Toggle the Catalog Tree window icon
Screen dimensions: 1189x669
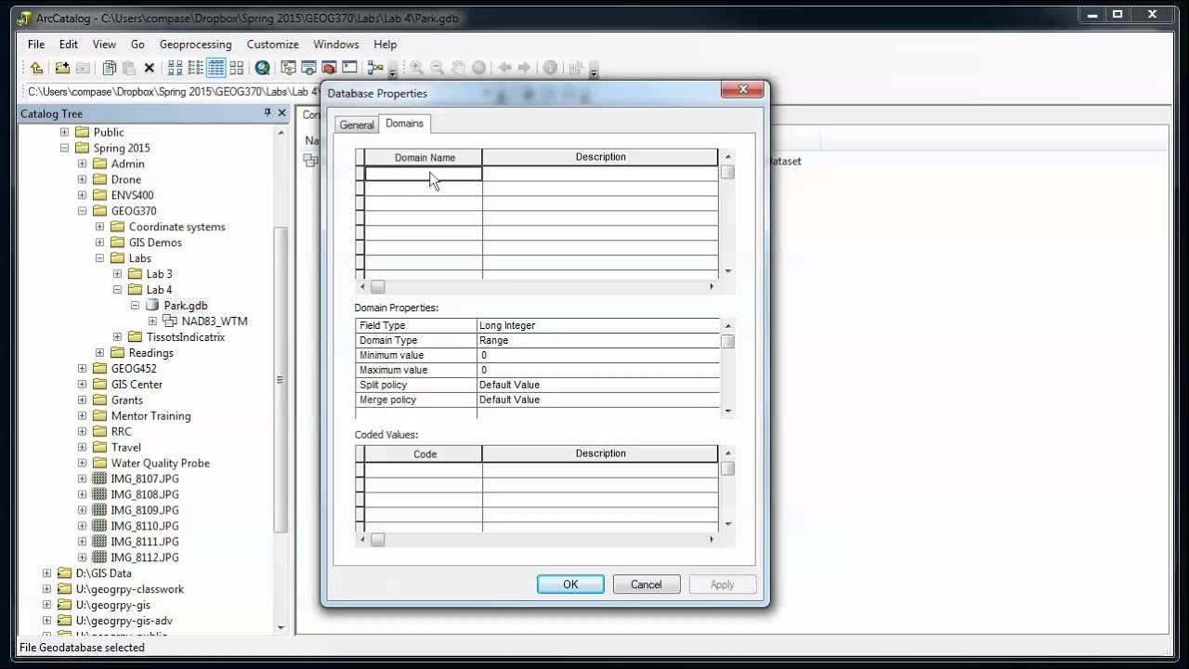tap(288, 68)
